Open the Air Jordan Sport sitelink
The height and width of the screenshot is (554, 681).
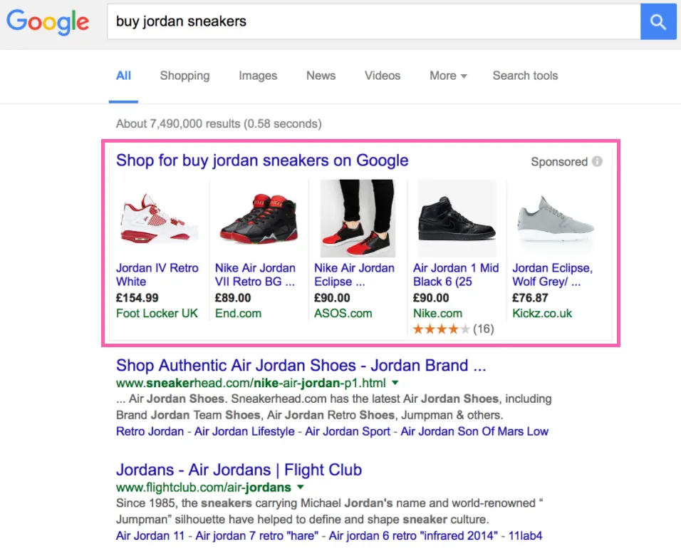pyautogui.click(x=348, y=431)
